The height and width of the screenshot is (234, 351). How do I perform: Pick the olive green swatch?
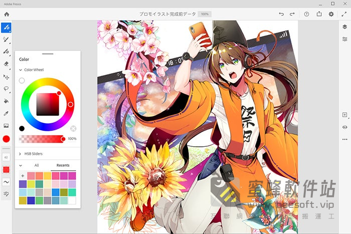click(x=64, y=192)
